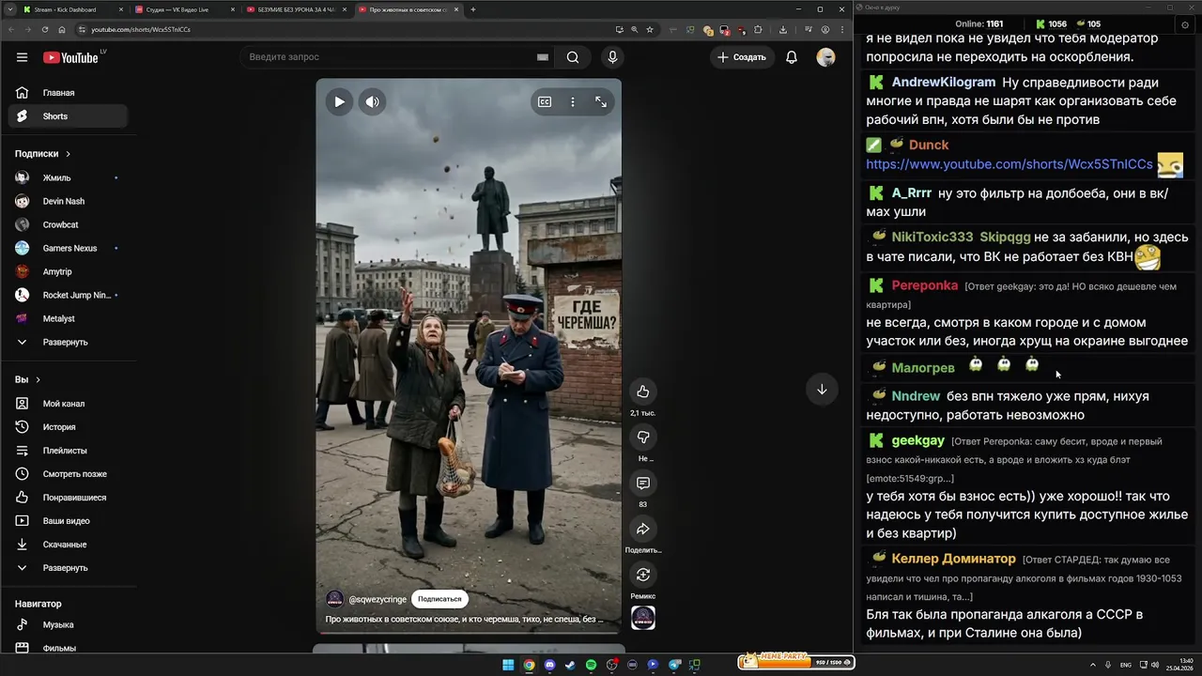Screen dimensions: 1202x676
Task: Open the sound source thumbnail below Ремикс
Action: click(643, 618)
